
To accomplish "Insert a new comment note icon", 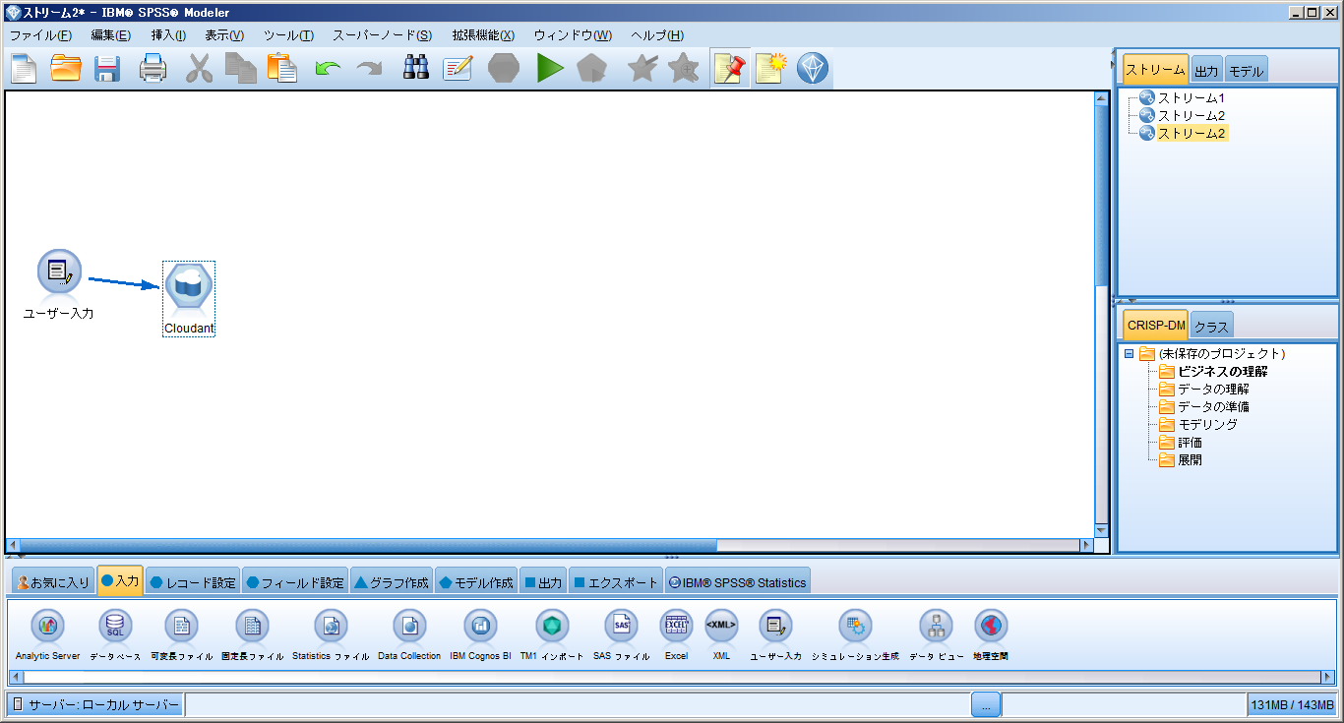I will [771, 69].
